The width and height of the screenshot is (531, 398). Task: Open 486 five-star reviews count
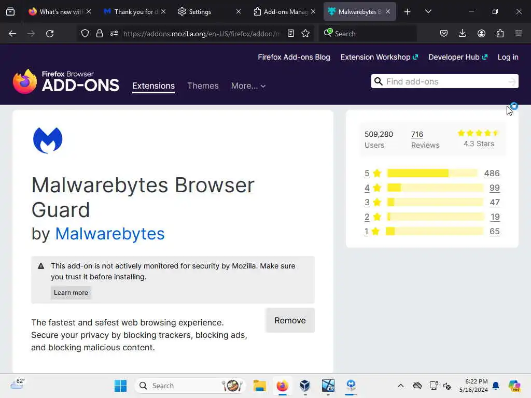coord(492,173)
